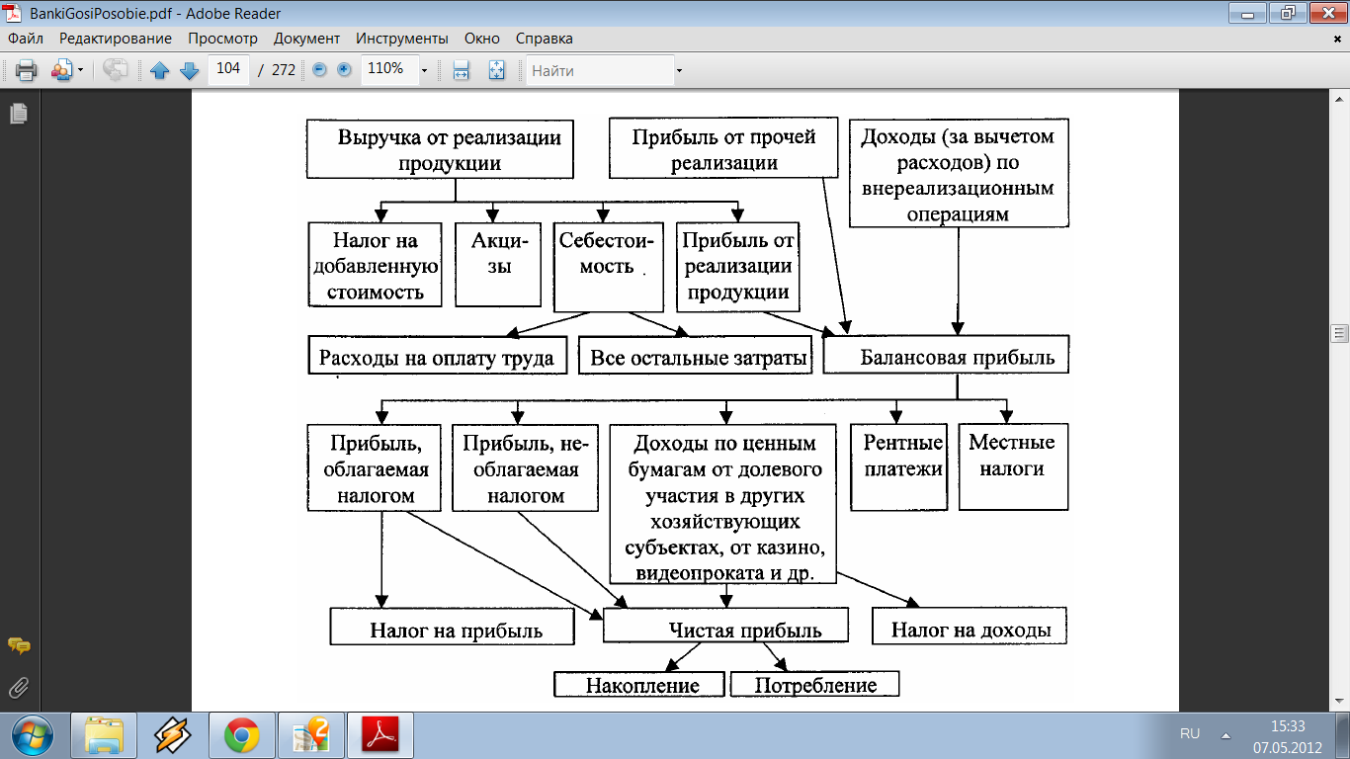Open the Файл menu

click(27, 39)
